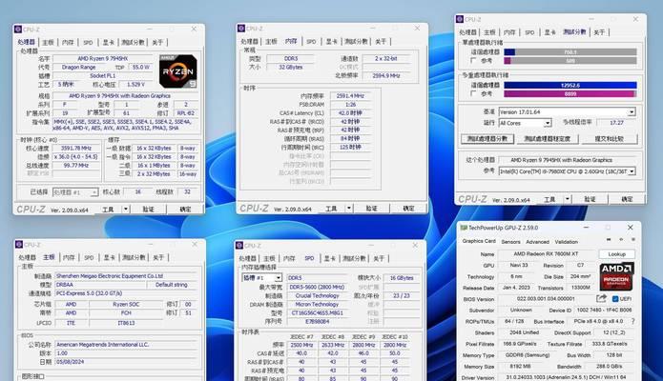The image size is (663, 381).
Task: Click the 工具 button in the benchmark window
Action: click(549, 199)
